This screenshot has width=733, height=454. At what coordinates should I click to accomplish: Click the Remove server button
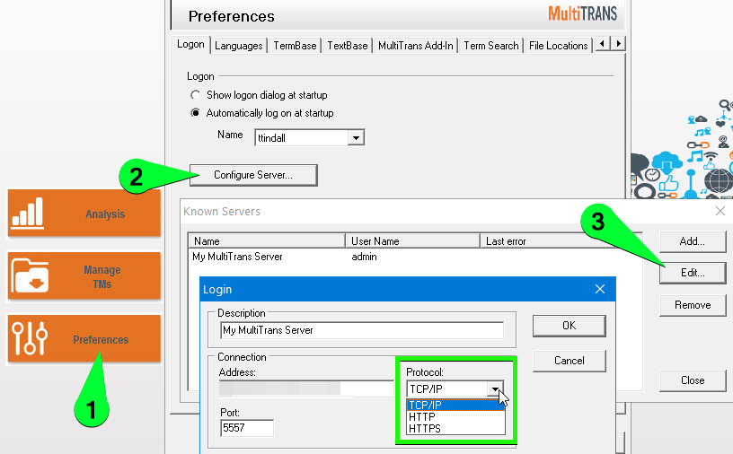(693, 305)
